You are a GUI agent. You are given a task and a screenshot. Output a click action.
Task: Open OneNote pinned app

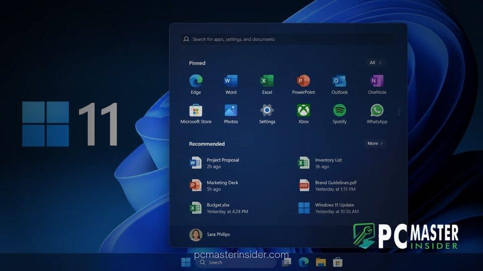(x=377, y=84)
